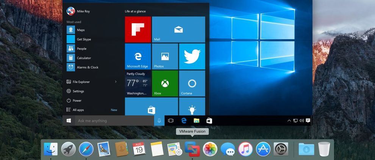Open the Store tile in Start menu

[x=152, y=106]
